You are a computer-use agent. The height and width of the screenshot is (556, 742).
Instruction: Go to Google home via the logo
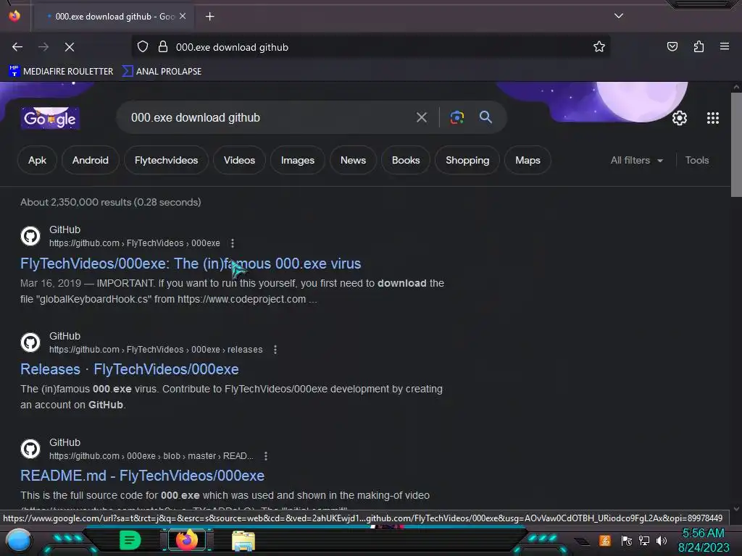tap(50, 118)
